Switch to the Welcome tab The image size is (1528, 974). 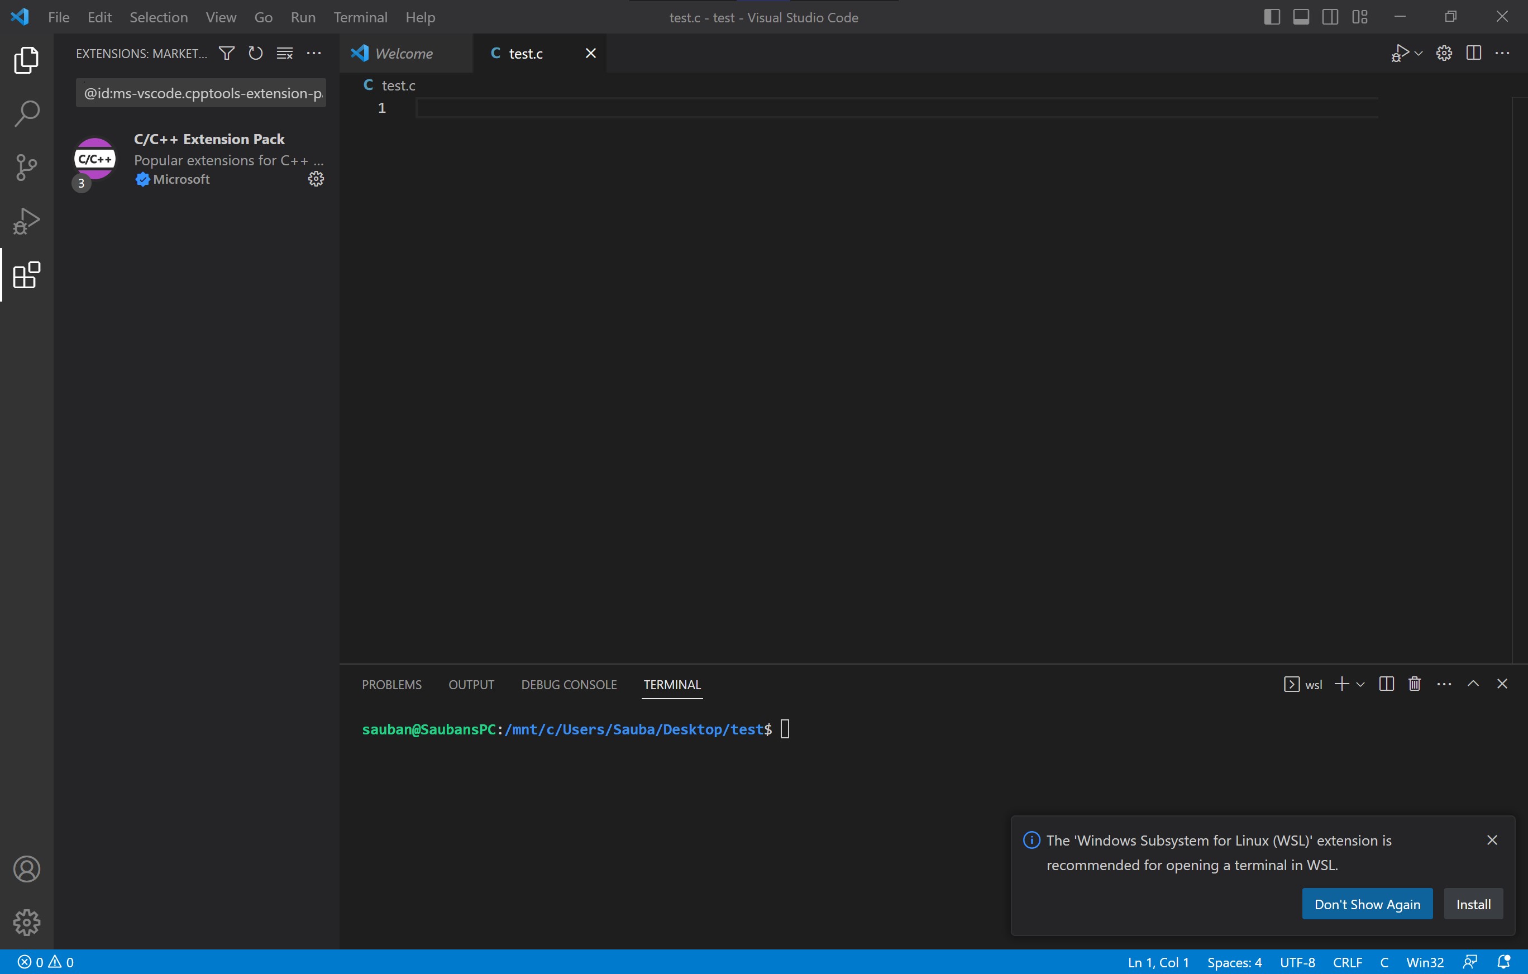pyautogui.click(x=406, y=53)
